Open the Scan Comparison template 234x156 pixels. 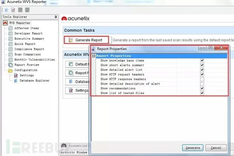27,54
